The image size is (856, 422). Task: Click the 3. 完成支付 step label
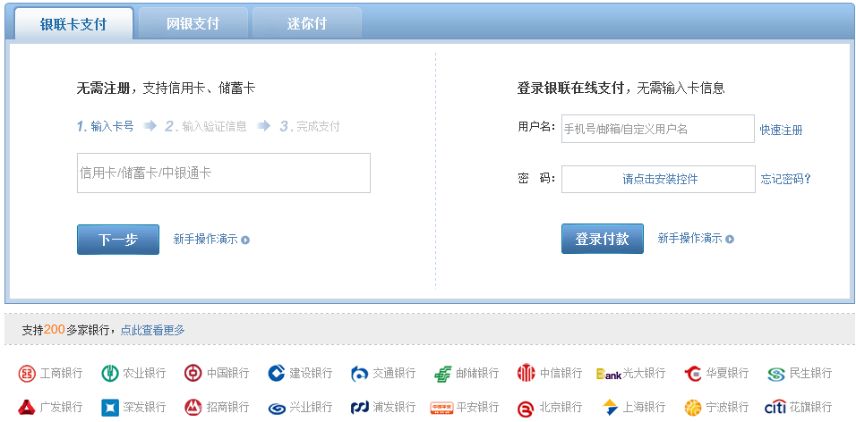tap(310, 126)
